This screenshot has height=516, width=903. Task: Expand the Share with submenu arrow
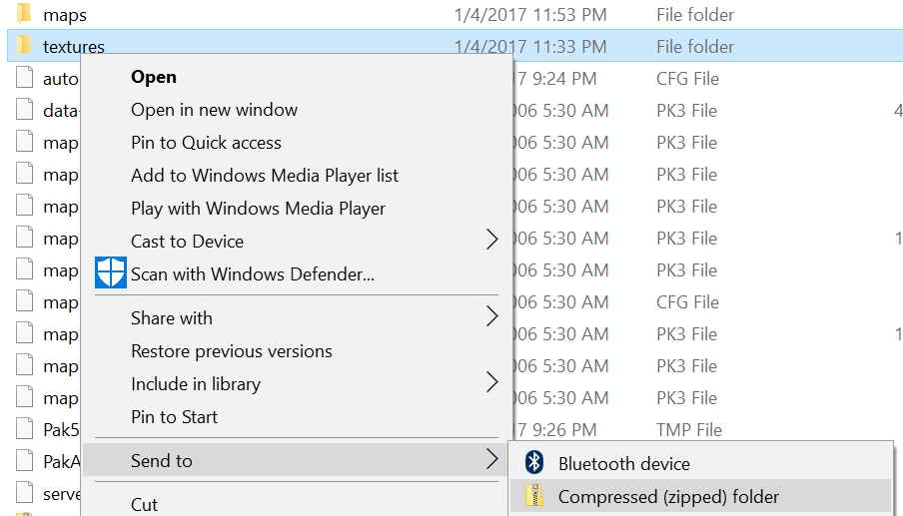tap(491, 317)
